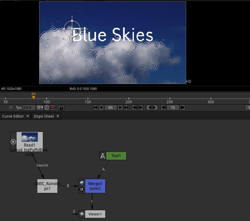Close the Dope Sheet tab

click(58, 116)
